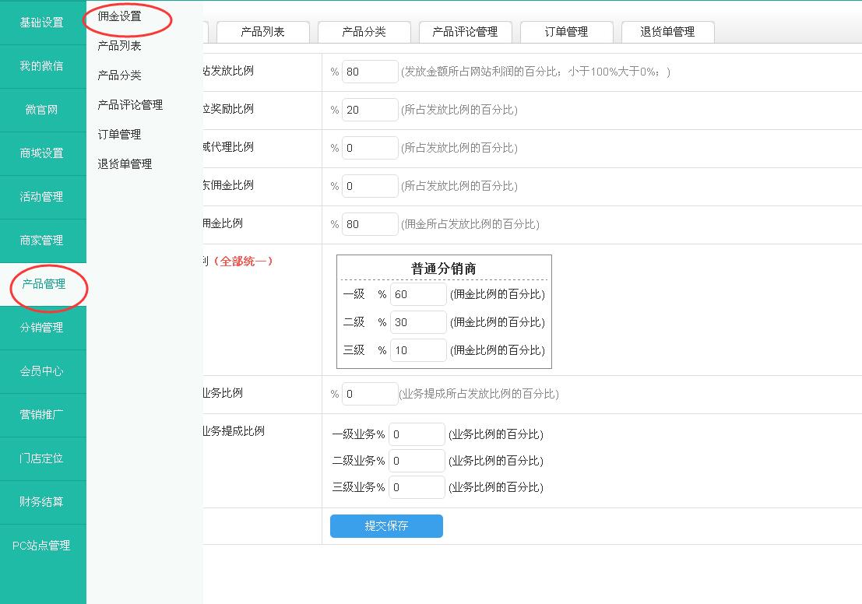Screen dimensions: 862x604
Task: Edit the 二级 commission field showing 30
Action: click(418, 322)
